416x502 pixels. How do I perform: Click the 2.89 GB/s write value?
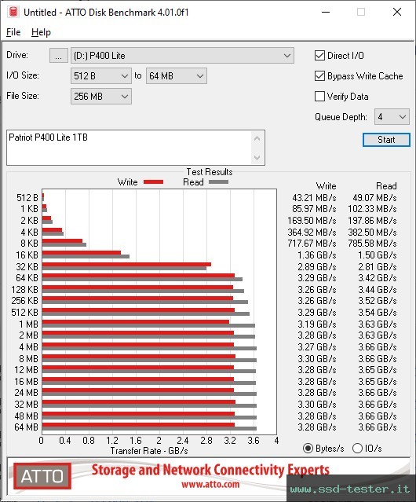317,266
